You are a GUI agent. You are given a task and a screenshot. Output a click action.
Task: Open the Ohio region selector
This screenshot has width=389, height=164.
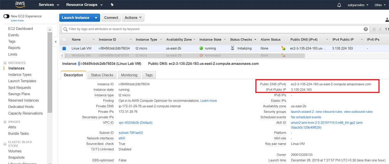pos(380,5)
